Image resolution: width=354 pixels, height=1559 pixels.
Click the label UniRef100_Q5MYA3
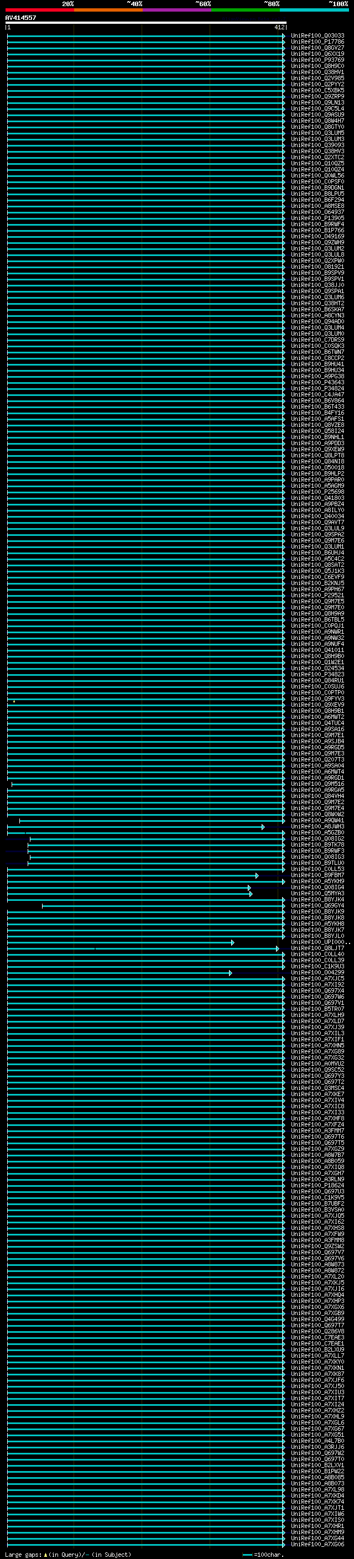[317, 893]
